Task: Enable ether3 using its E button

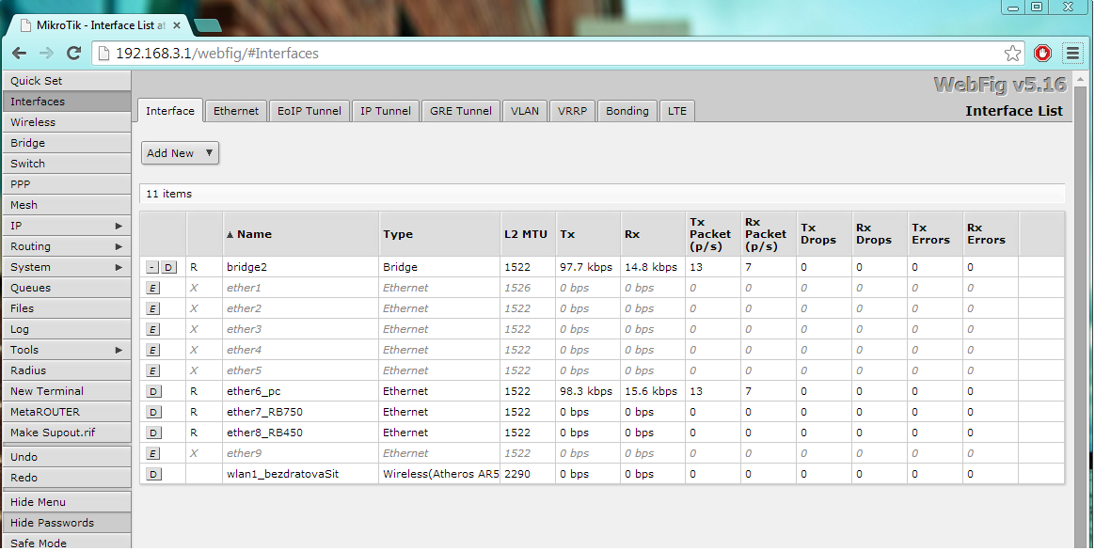Action: [153, 329]
